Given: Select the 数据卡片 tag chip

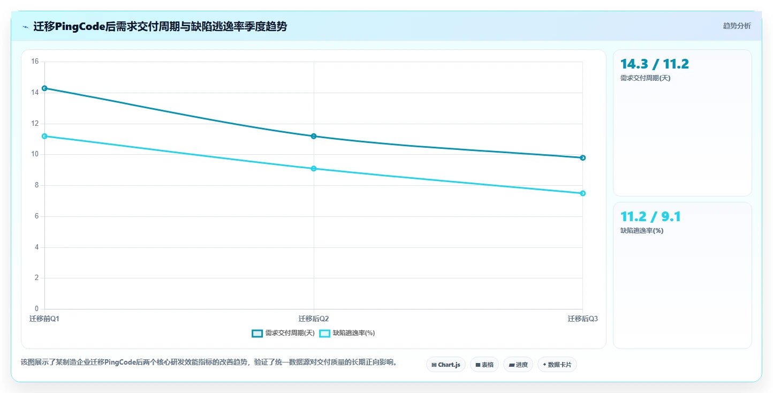Looking at the screenshot, I should point(557,365).
